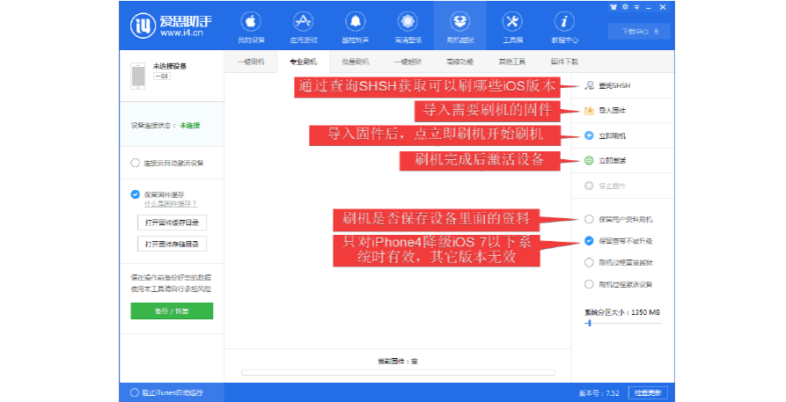Click the --GB device capacity label
This screenshot has width=786, height=402.
[161, 77]
